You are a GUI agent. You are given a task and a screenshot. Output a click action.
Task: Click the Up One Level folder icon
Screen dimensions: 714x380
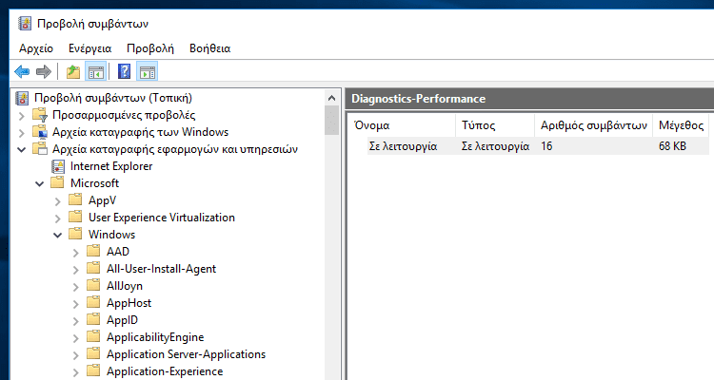click(73, 72)
